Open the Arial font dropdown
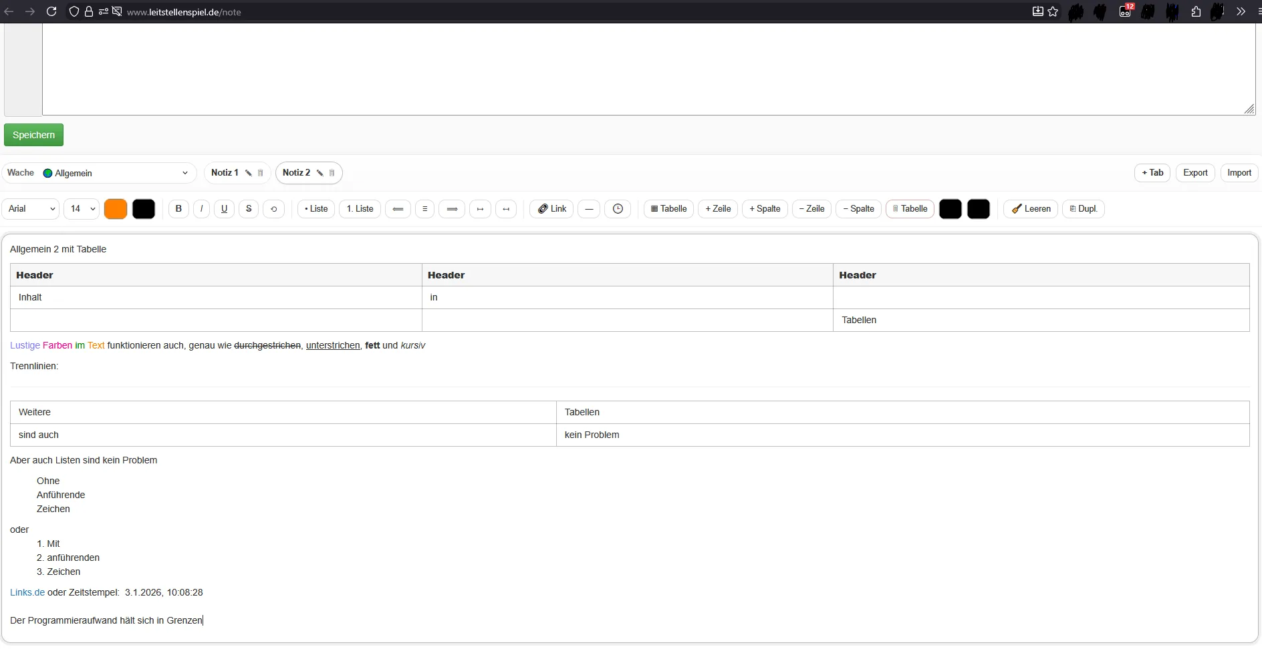This screenshot has width=1262, height=649. (x=31, y=209)
